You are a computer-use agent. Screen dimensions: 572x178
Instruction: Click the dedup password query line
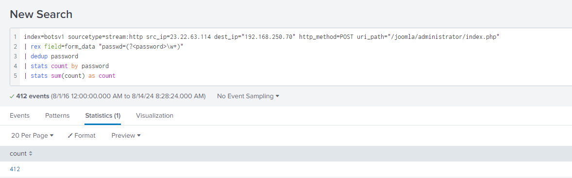[51, 56]
